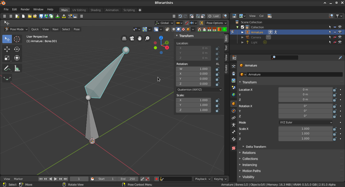
Task: Switch to the UV Editing workspace tab
Action: (x=79, y=10)
